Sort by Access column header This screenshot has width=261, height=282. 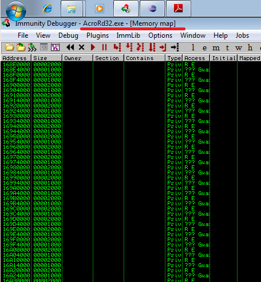[x=196, y=58]
